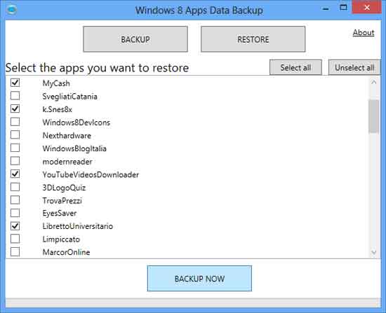Close the Windows 8 Apps Data Backup window

[367, 8]
